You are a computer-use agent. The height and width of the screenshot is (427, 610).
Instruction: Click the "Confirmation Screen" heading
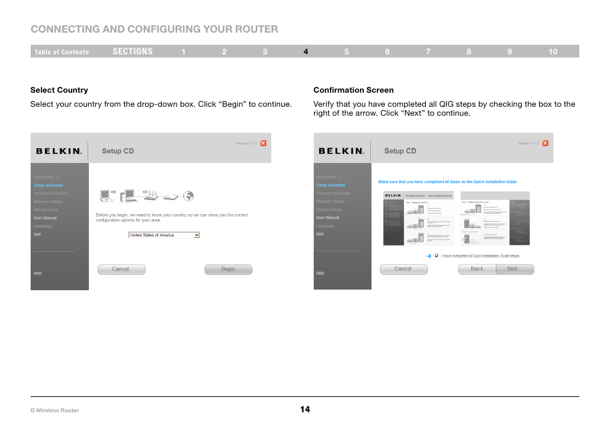pos(354,90)
